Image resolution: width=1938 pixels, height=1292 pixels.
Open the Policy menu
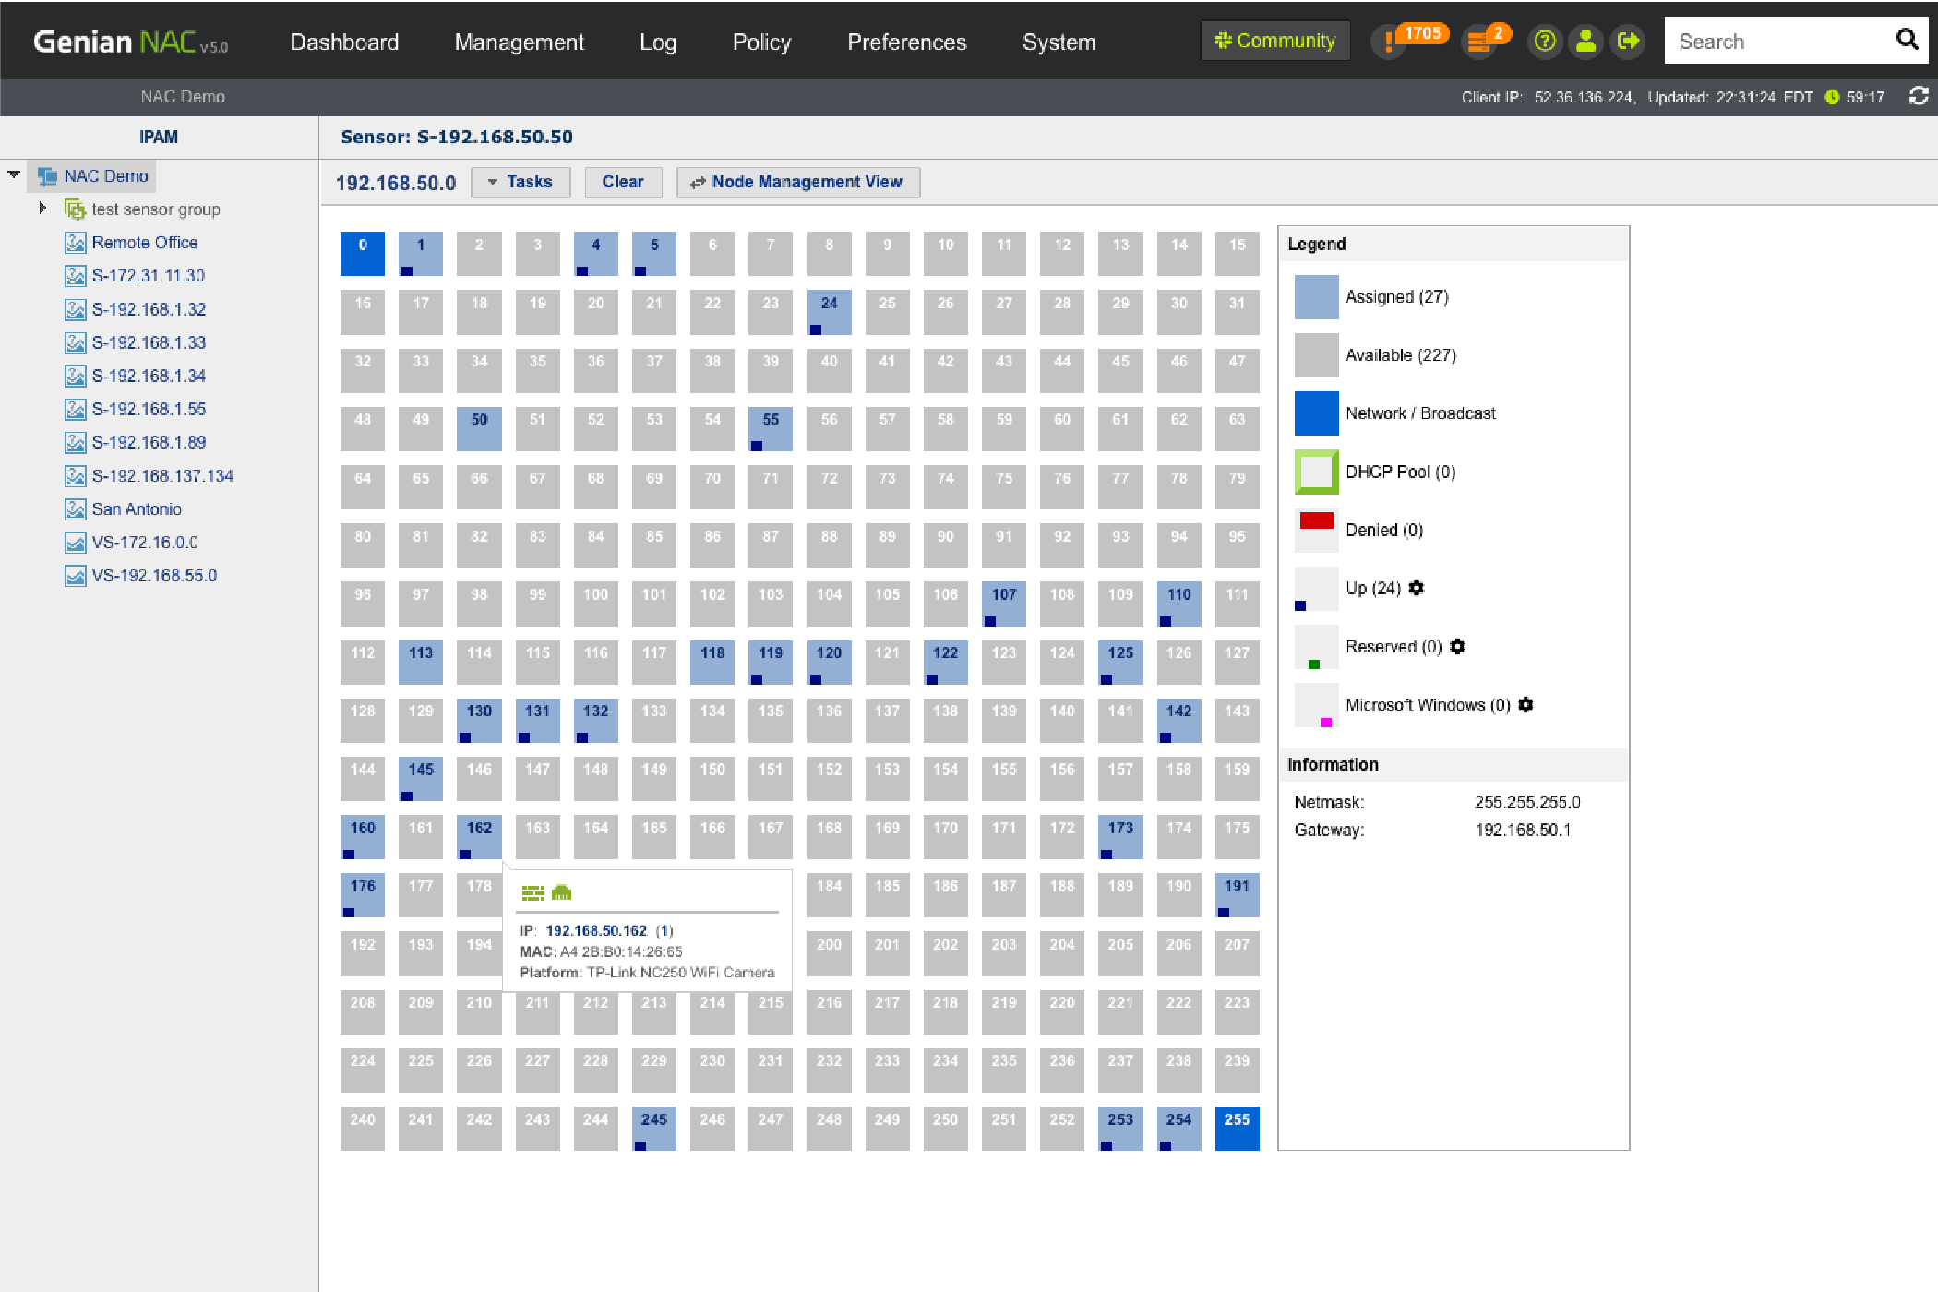coord(761,42)
